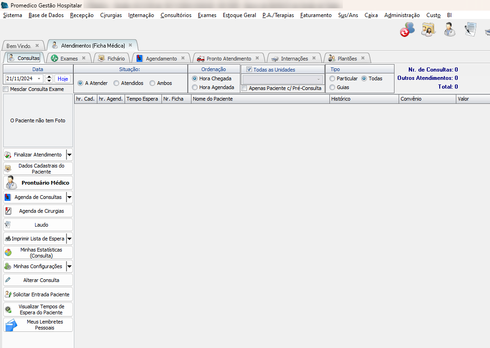
Task: Enable Mesclar Consulta Exame checkbox
Action: pos(6,89)
